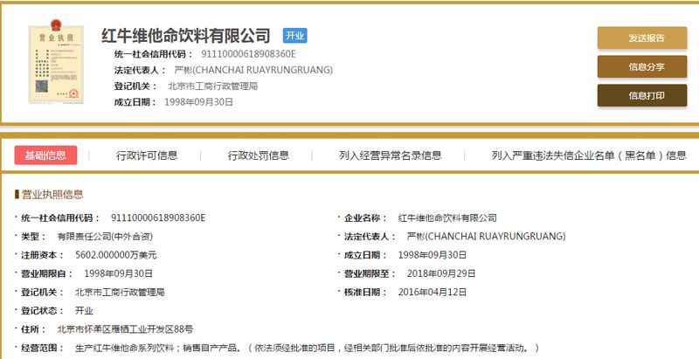Select credit code value in license details
The width and height of the screenshot is (699, 359).
(158, 217)
